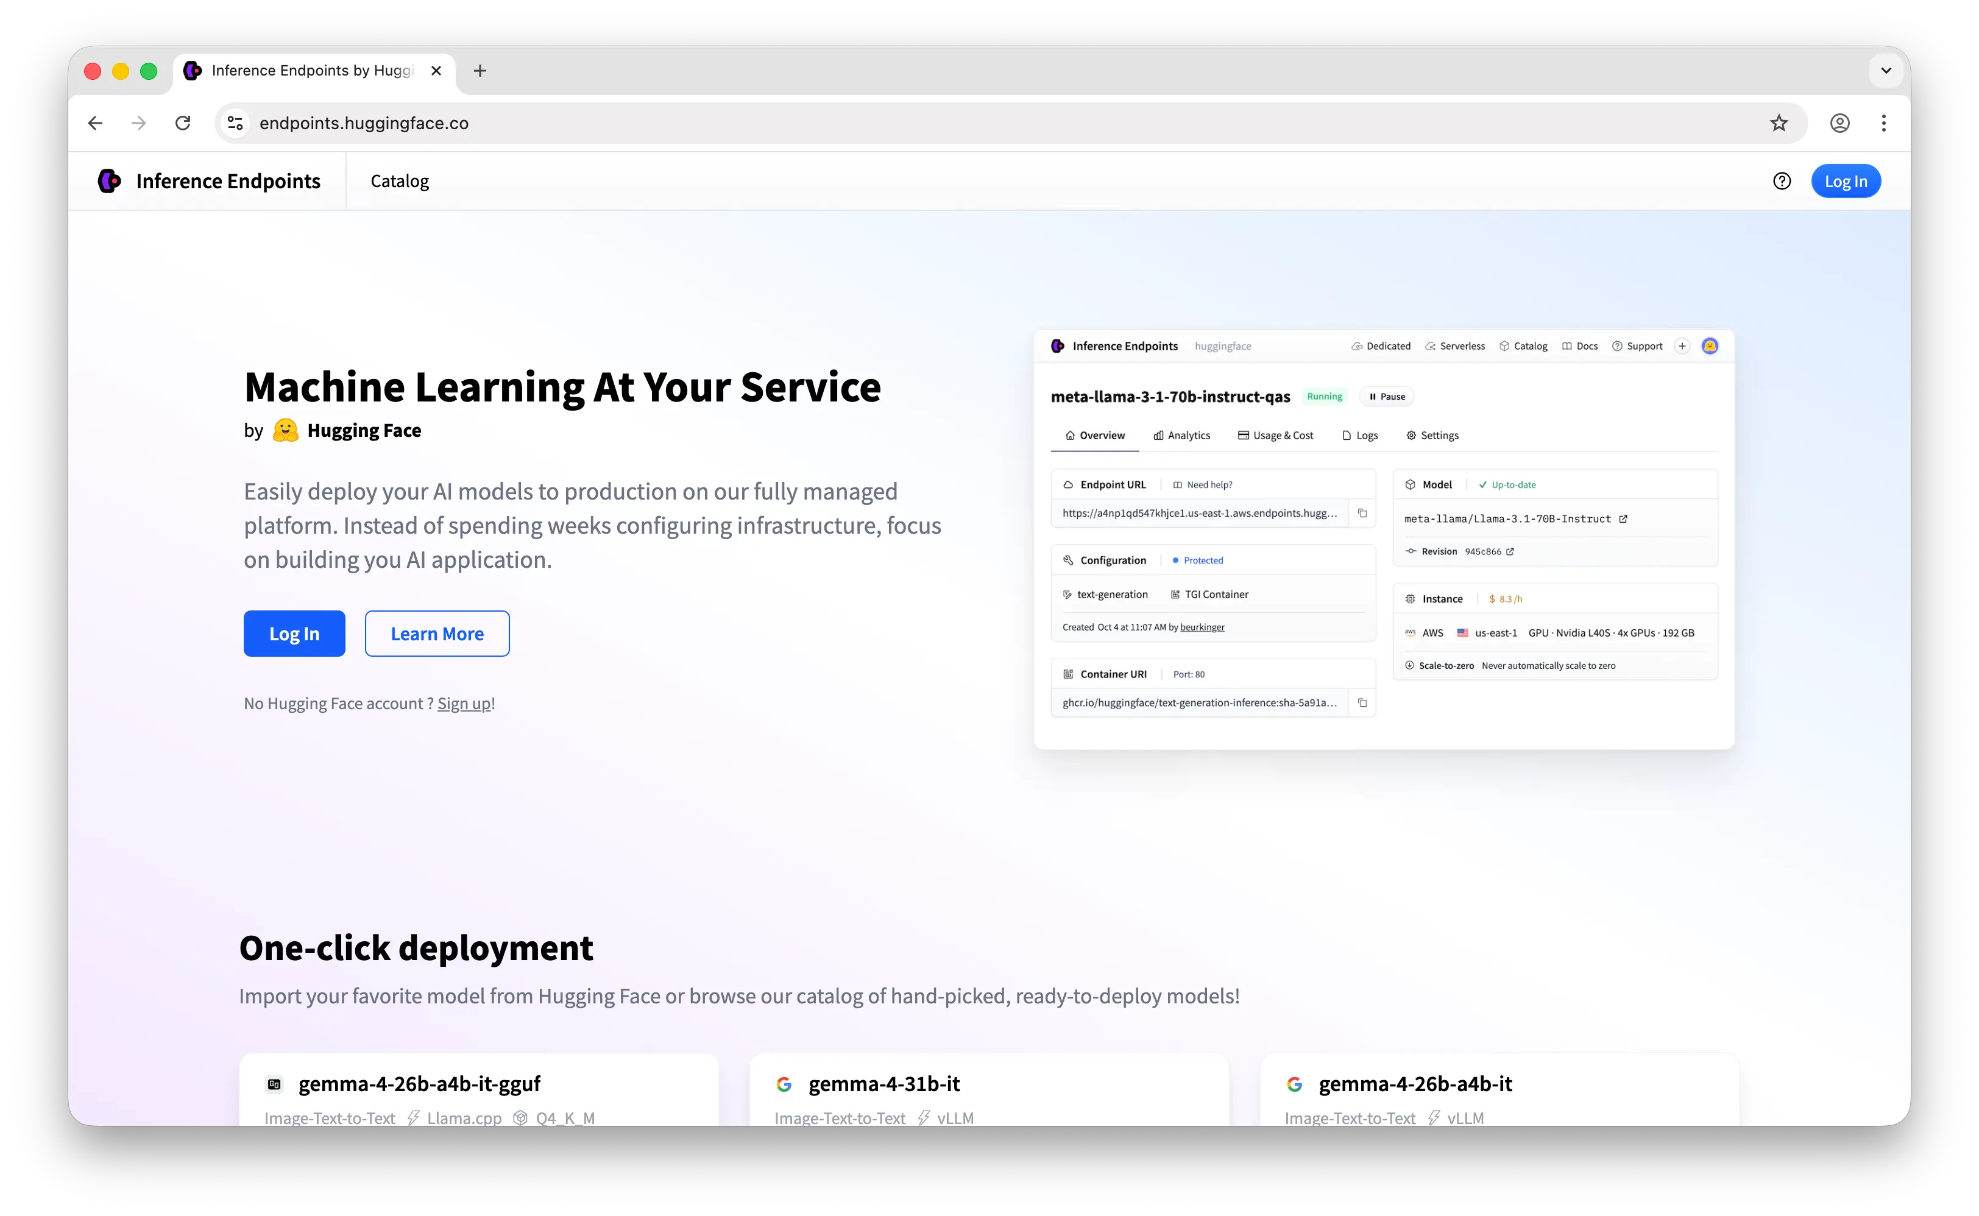The width and height of the screenshot is (1979, 1216).
Task: Open a new browser tab
Action: (x=480, y=71)
